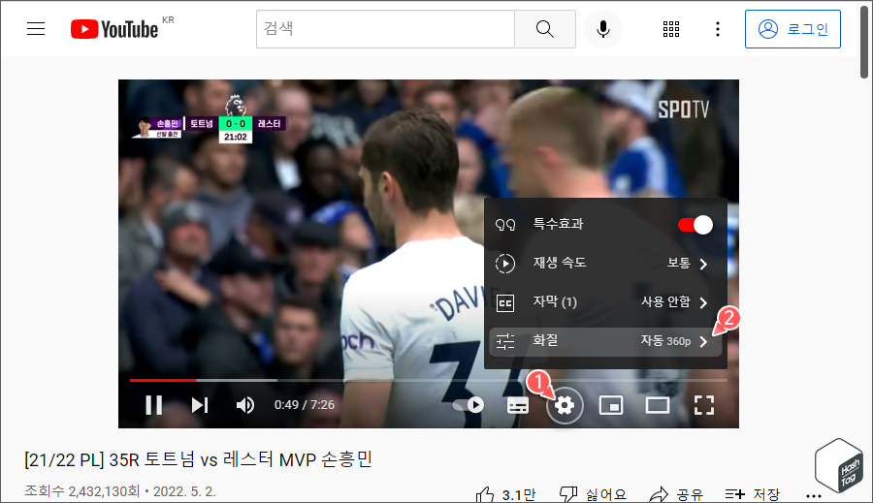Open the header three-dot settings menu
This screenshot has width=873, height=503.
pos(718,29)
